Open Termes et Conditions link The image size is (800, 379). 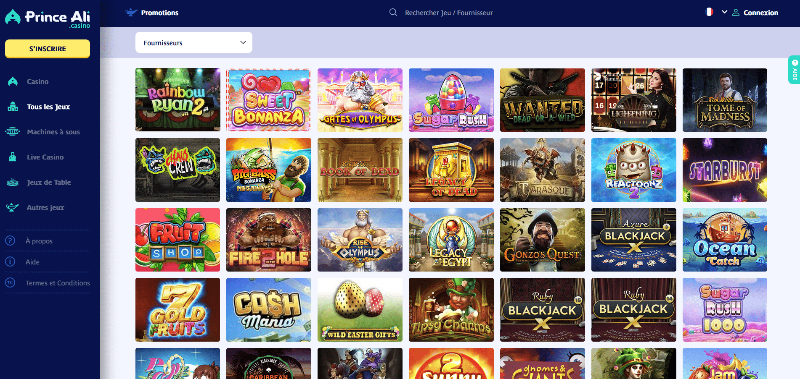point(58,283)
